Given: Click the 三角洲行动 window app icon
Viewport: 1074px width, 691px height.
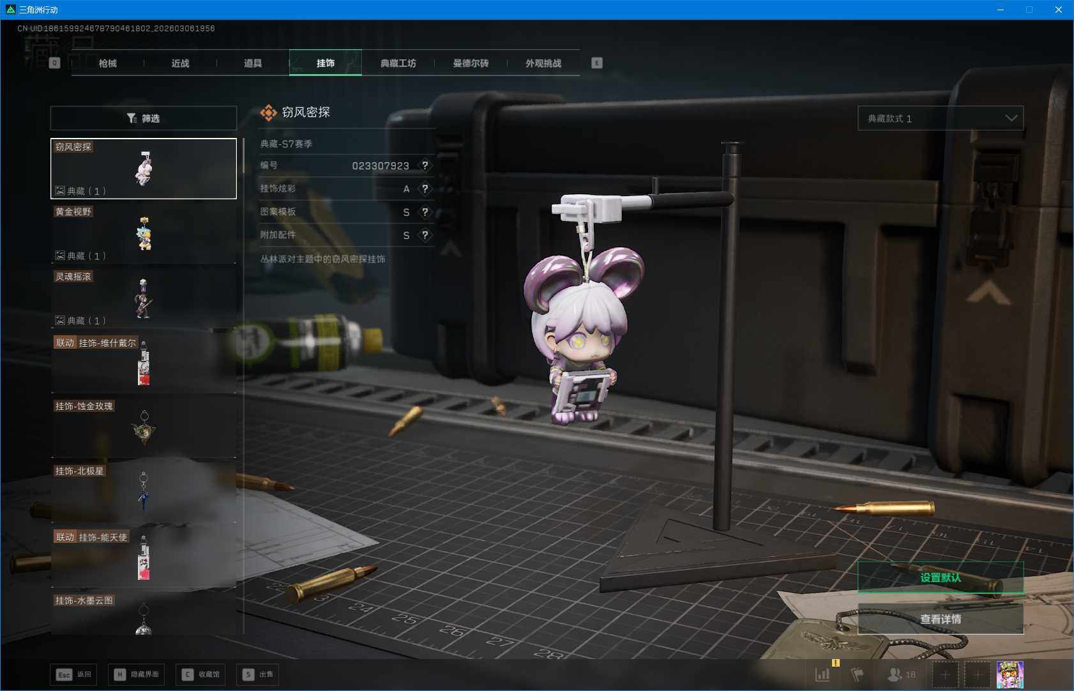Looking at the screenshot, I should coord(10,10).
